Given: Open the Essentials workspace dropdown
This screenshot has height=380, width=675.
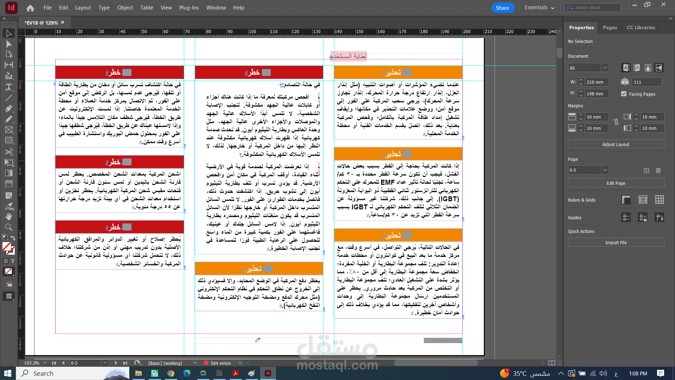Looking at the screenshot, I should click(539, 7).
